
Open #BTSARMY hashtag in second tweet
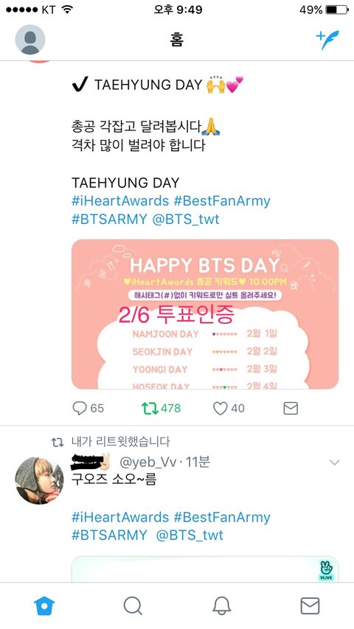(109, 535)
